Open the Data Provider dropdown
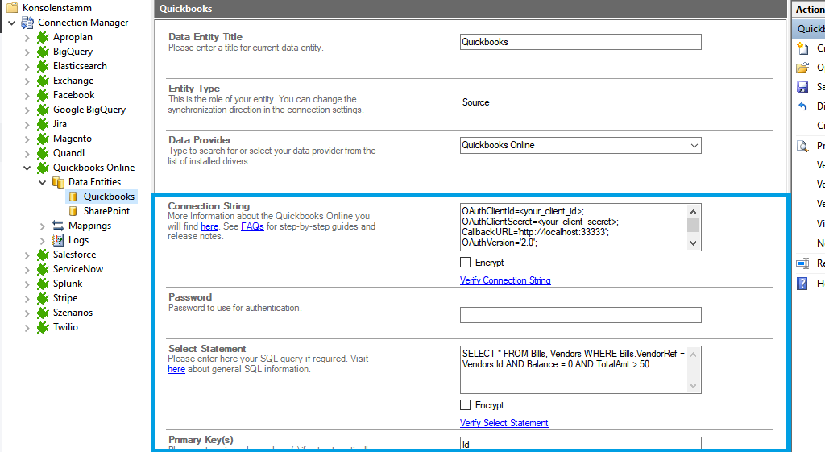The height and width of the screenshot is (452, 825). point(694,146)
